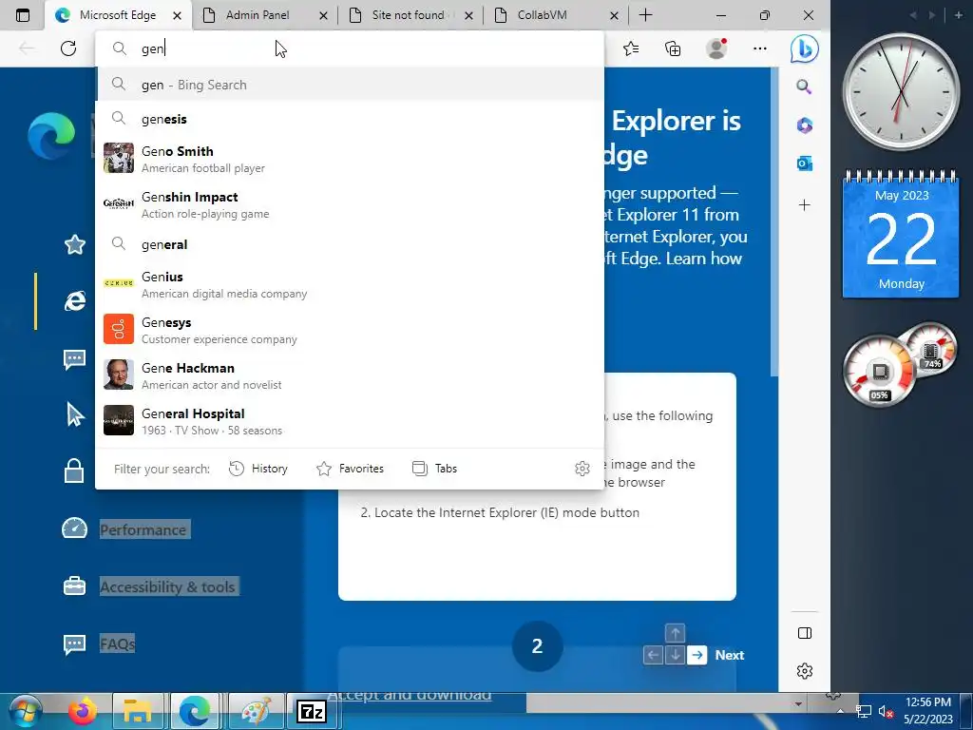Select the Genius suggestion
Viewport: 973px width, 730px height.
click(x=351, y=284)
